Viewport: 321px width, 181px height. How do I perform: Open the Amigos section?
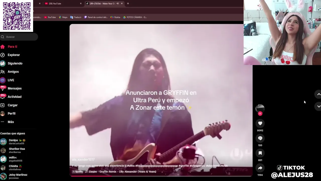pos(10,72)
